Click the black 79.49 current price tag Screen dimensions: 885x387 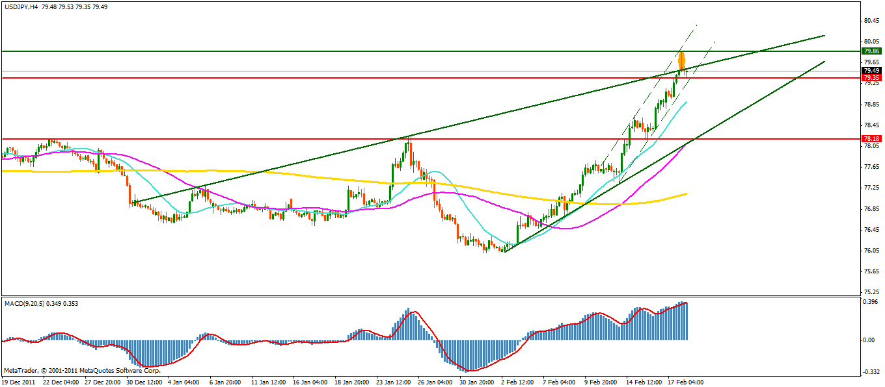(871, 71)
